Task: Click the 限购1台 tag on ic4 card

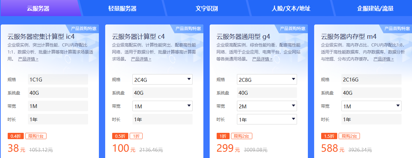Action: 36,136
